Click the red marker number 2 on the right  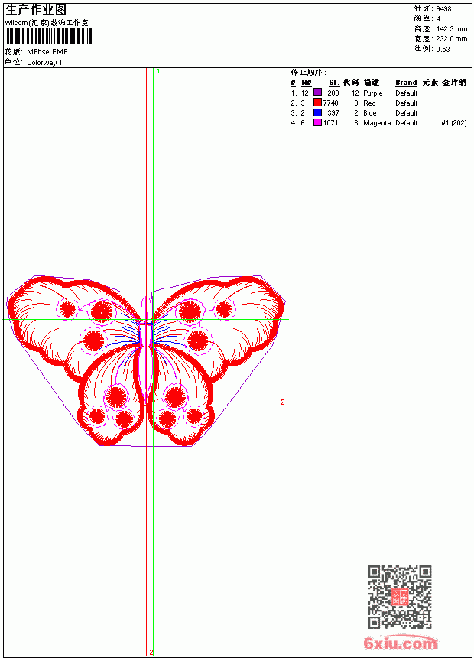[283, 402]
